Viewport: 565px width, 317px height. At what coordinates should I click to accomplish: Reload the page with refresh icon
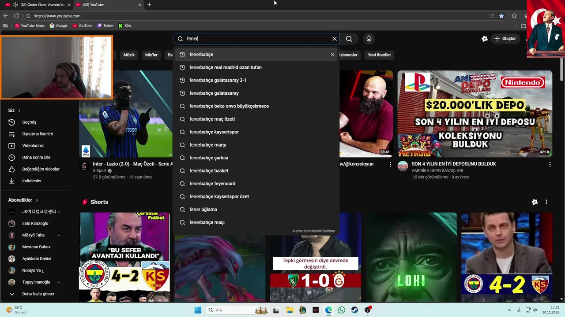click(16, 16)
